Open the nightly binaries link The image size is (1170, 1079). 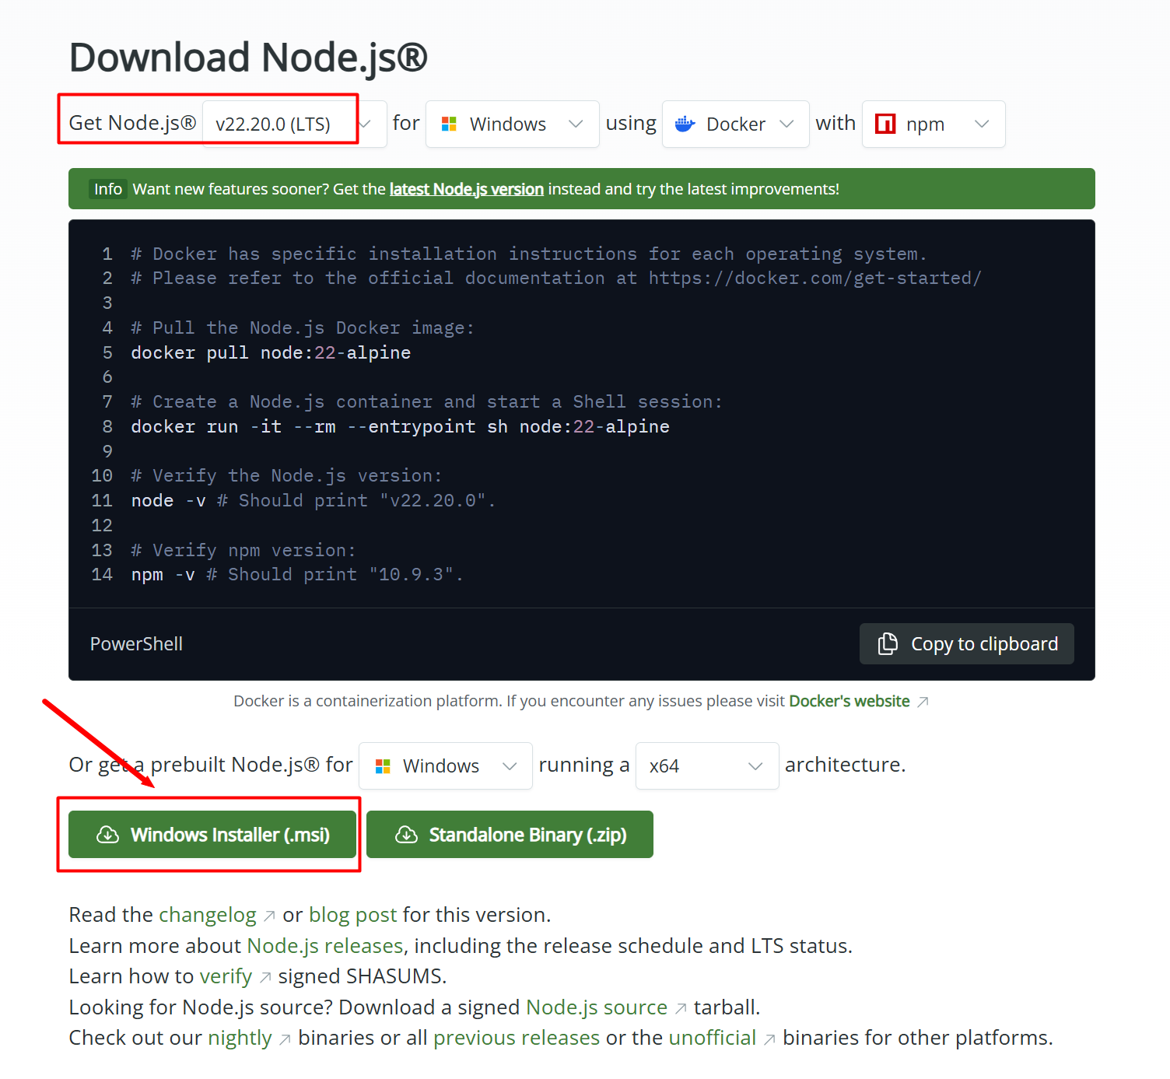coord(240,1038)
